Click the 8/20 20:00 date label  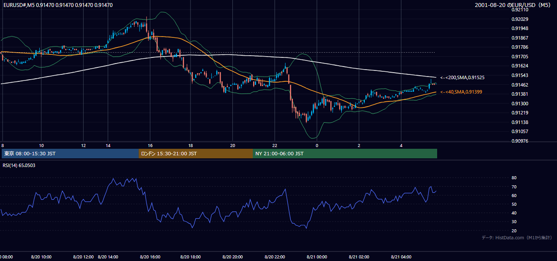(232, 257)
